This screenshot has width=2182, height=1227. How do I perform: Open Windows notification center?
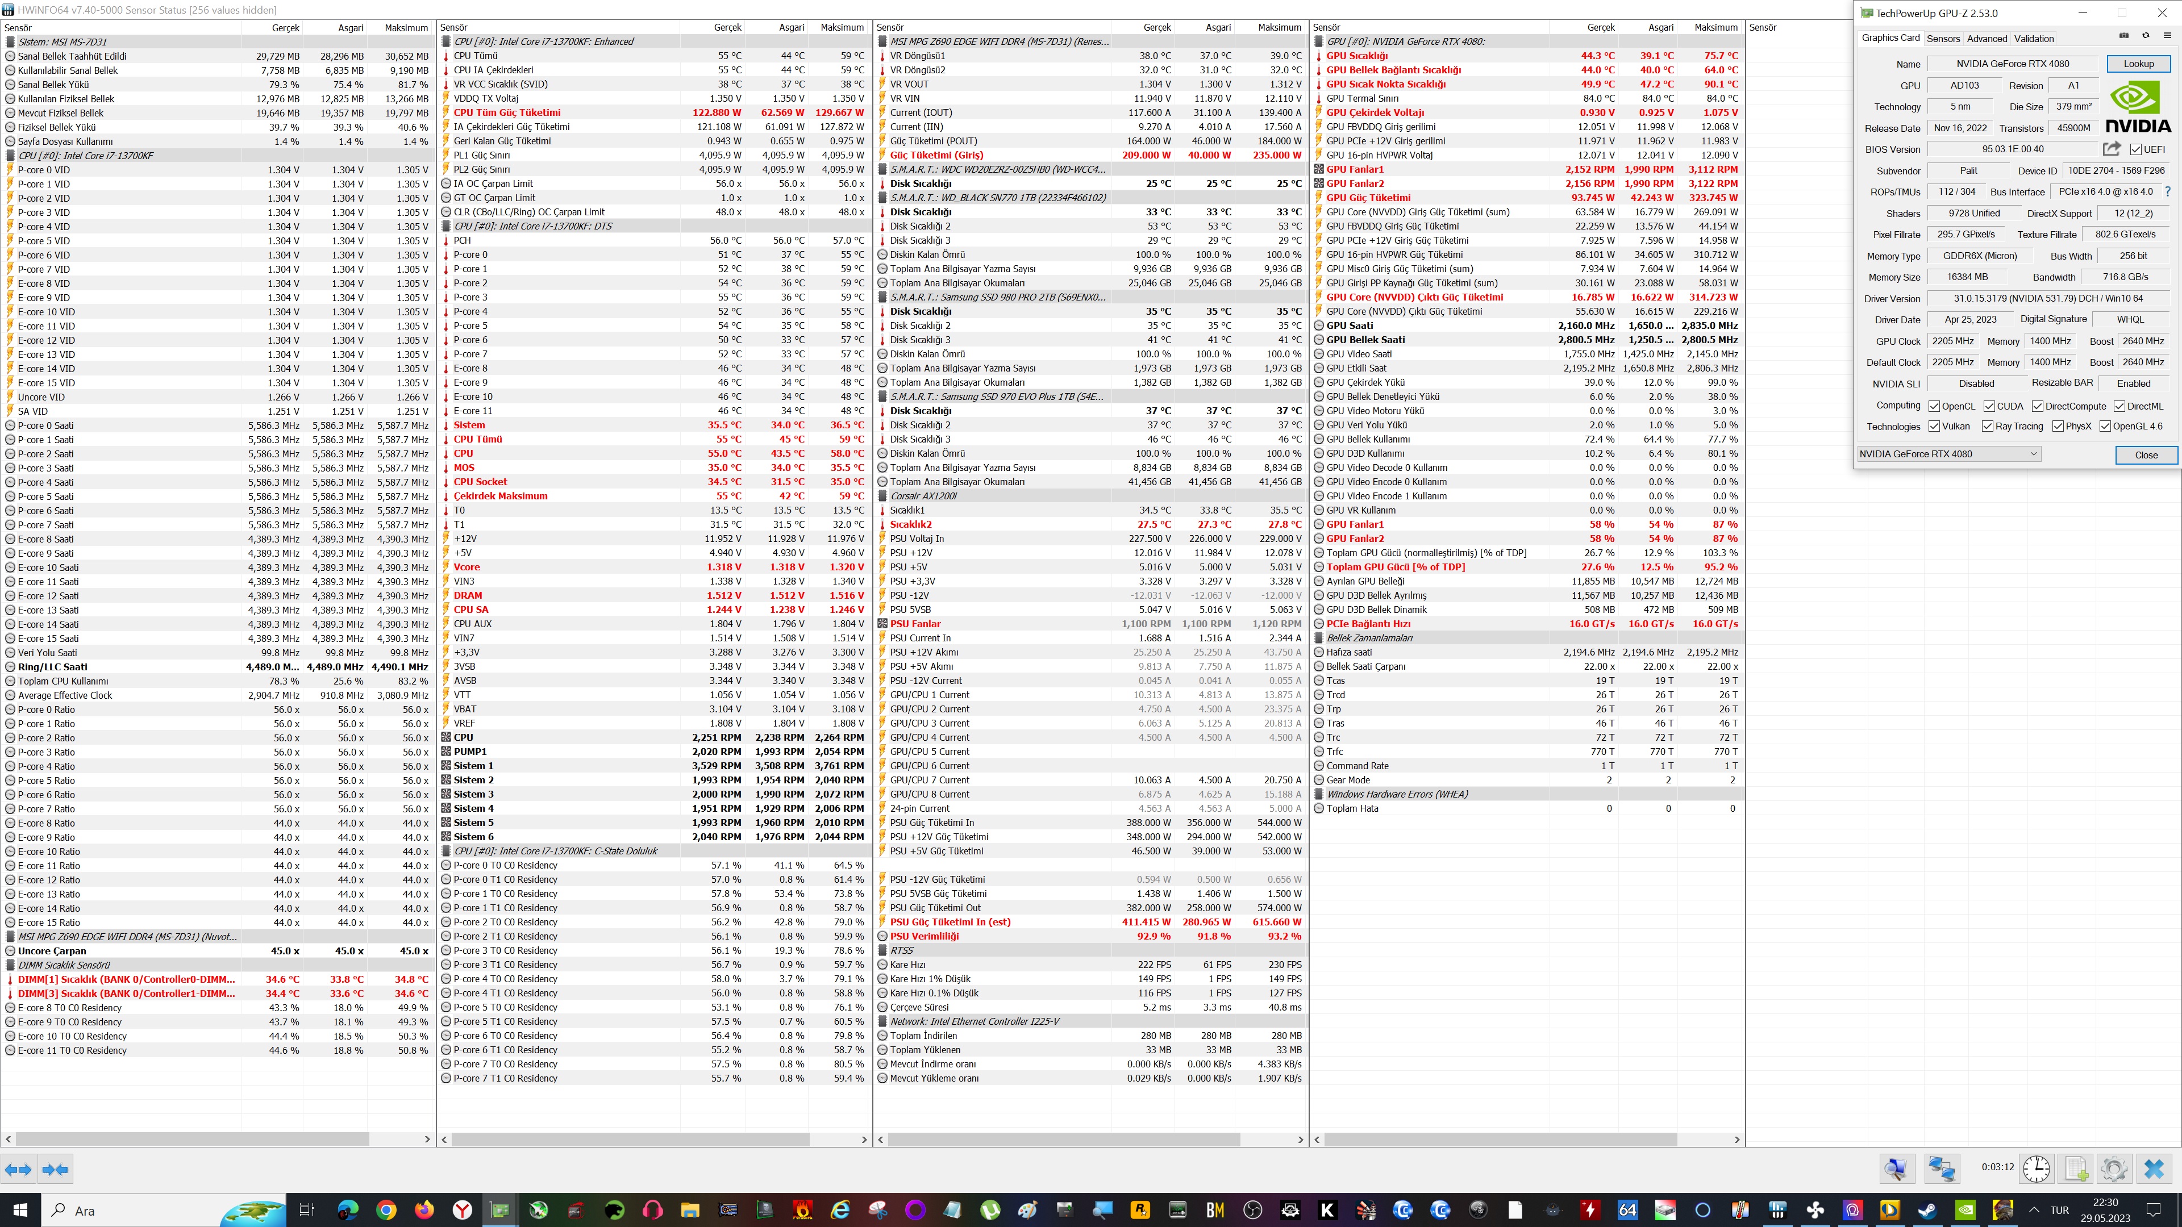pos(2154,1210)
